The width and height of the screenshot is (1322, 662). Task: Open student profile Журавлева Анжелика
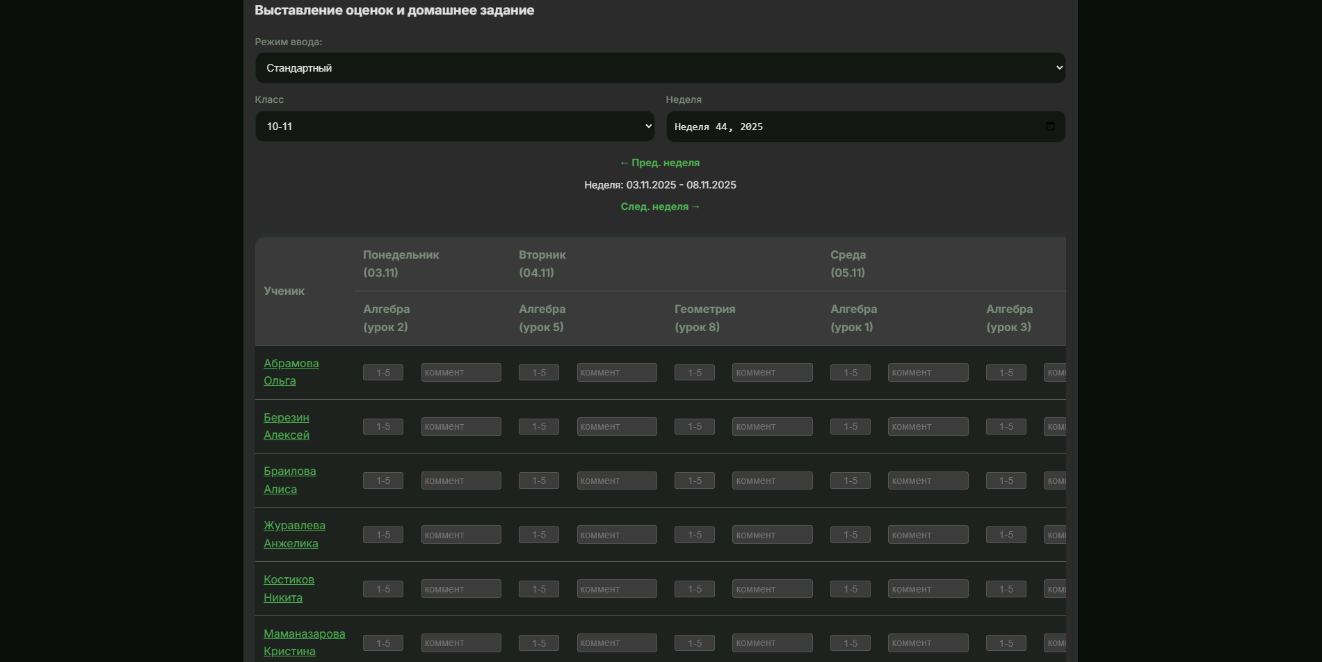294,534
